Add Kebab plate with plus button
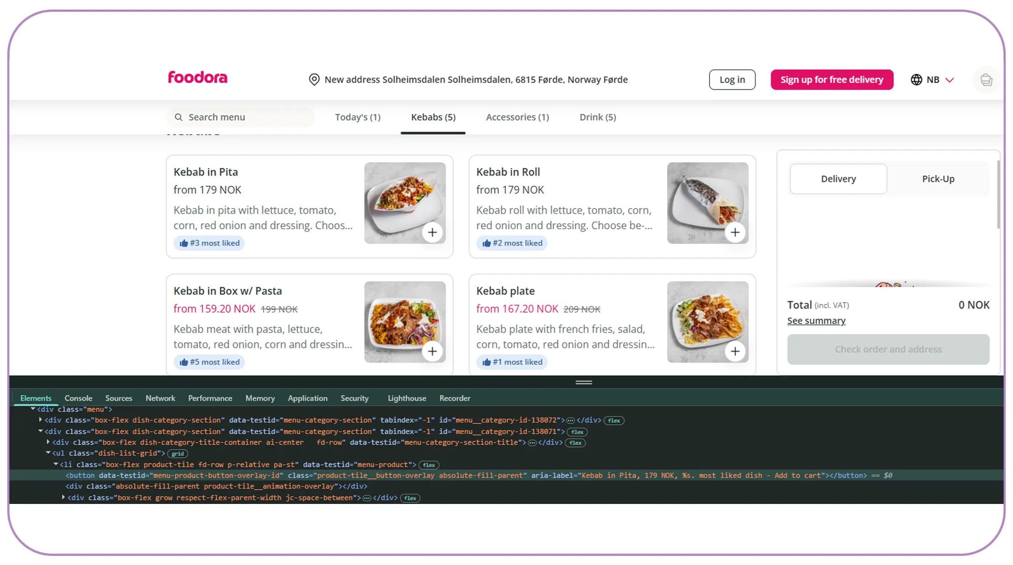 pyautogui.click(x=735, y=351)
